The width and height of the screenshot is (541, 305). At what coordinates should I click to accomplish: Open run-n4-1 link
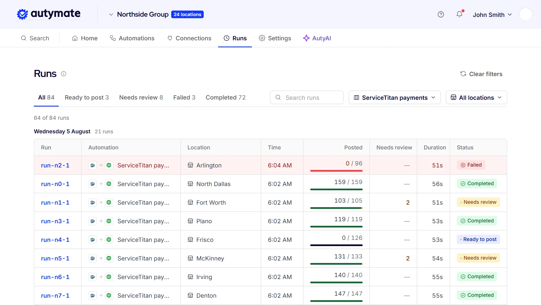point(55,240)
